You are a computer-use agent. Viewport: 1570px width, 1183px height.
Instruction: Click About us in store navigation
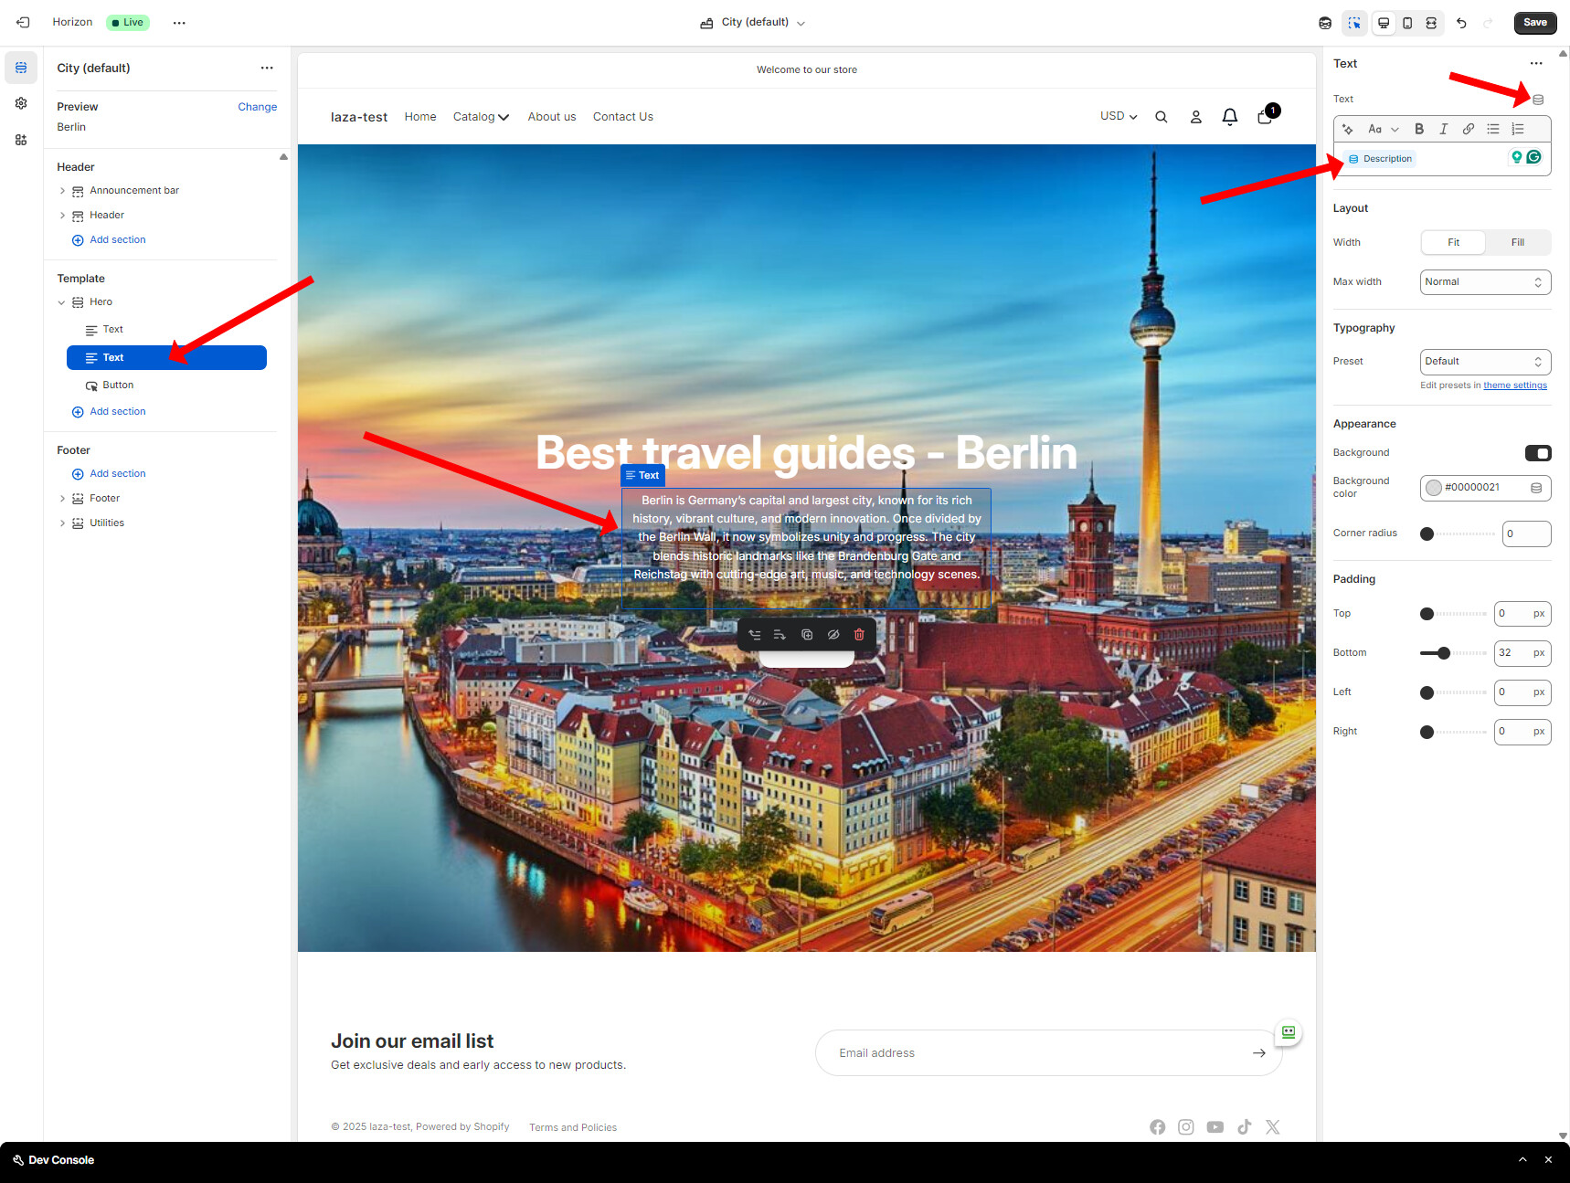tap(552, 117)
